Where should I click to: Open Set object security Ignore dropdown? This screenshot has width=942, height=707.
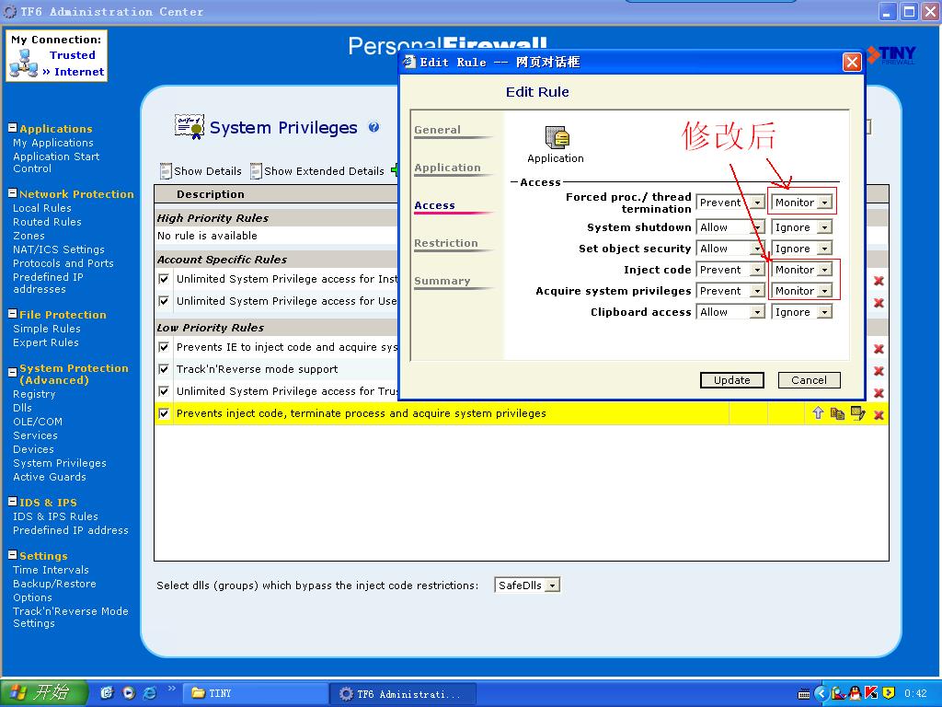point(801,249)
